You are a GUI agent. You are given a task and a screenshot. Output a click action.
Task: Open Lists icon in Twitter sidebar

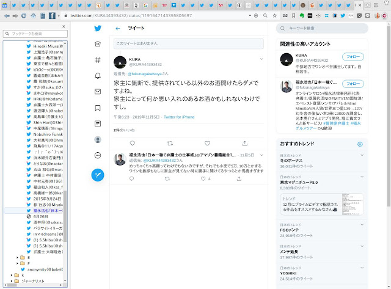pyautogui.click(x=98, y=123)
